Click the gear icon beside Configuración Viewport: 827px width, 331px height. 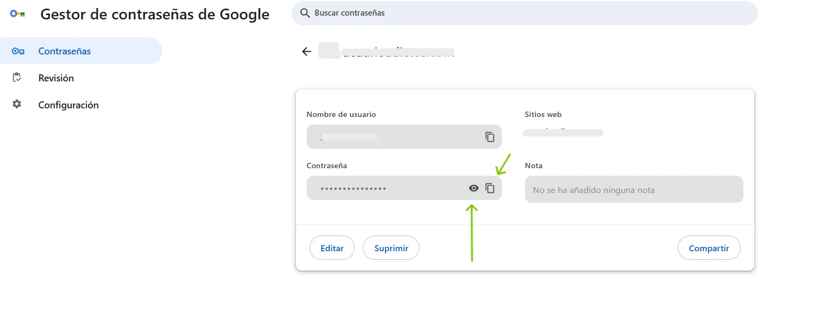[x=17, y=104]
